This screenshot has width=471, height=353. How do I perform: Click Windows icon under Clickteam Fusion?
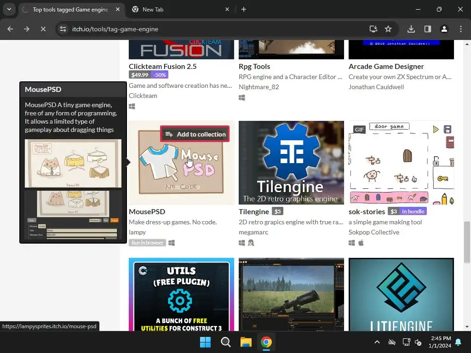(x=132, y=106)
